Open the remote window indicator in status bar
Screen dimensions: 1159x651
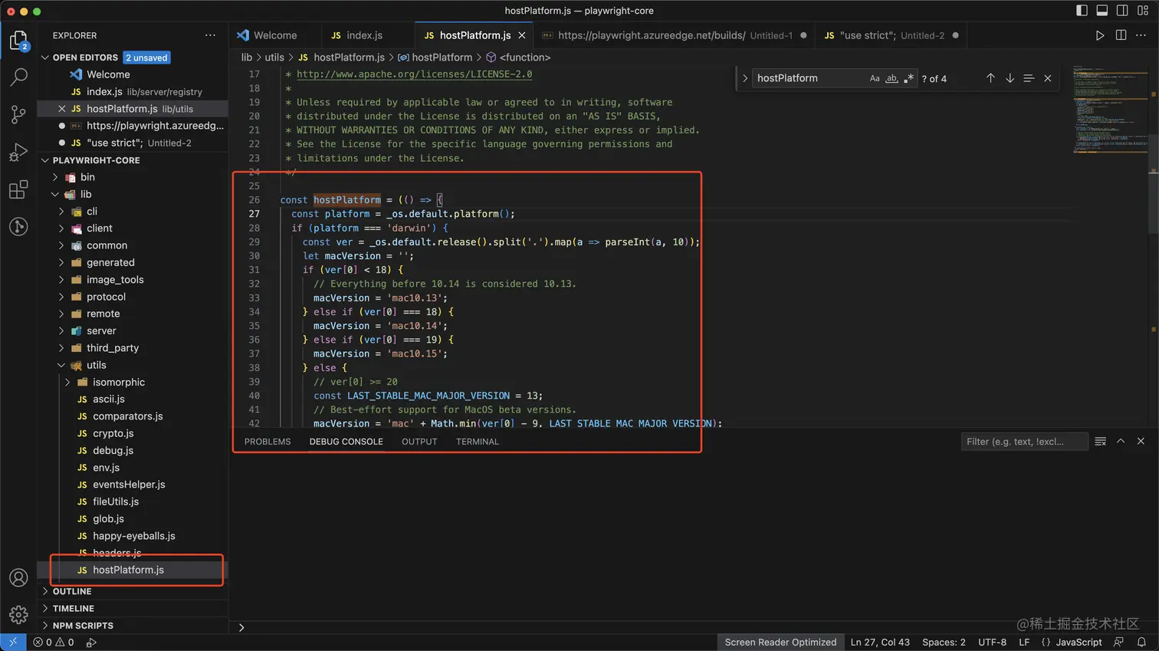click(x=13, y=643)
